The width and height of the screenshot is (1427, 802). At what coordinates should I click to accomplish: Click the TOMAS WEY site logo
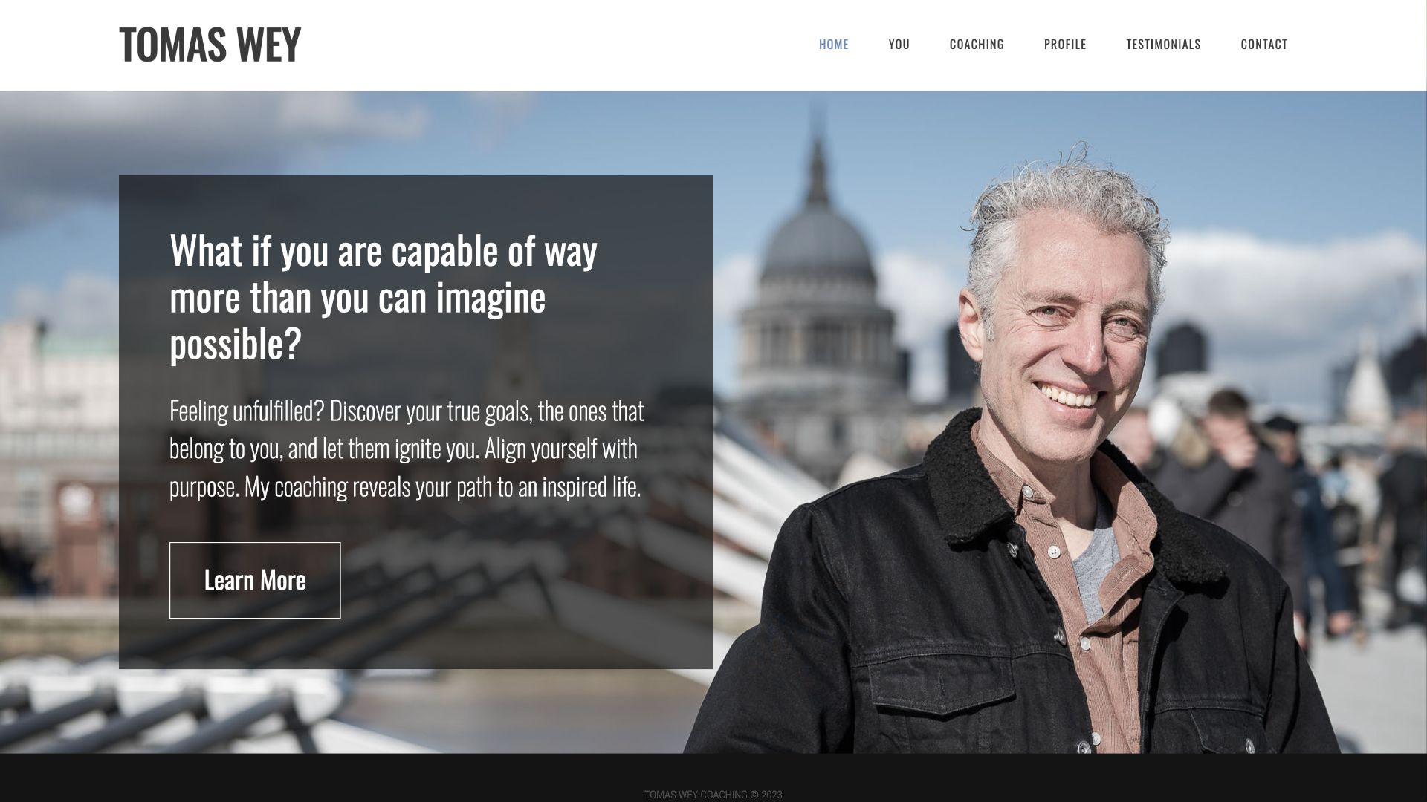click(210, 44)
